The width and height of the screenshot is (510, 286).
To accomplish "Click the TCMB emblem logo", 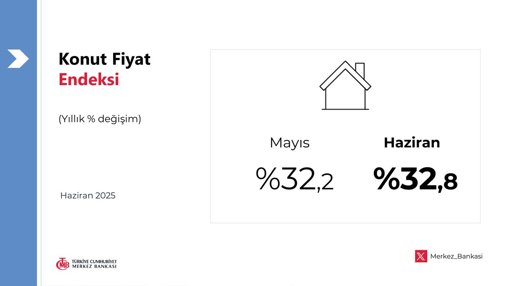I will [63, 264].
